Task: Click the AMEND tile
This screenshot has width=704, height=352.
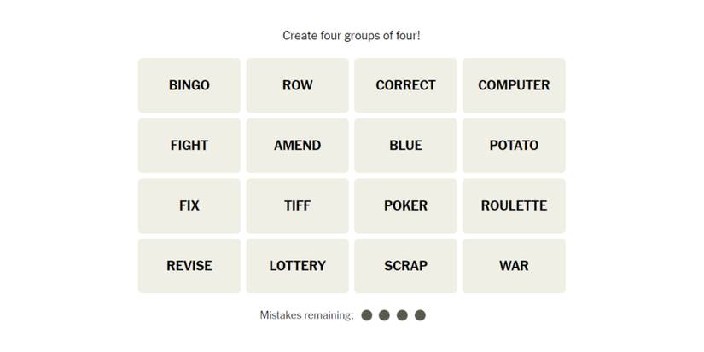Action: (297, 146)
